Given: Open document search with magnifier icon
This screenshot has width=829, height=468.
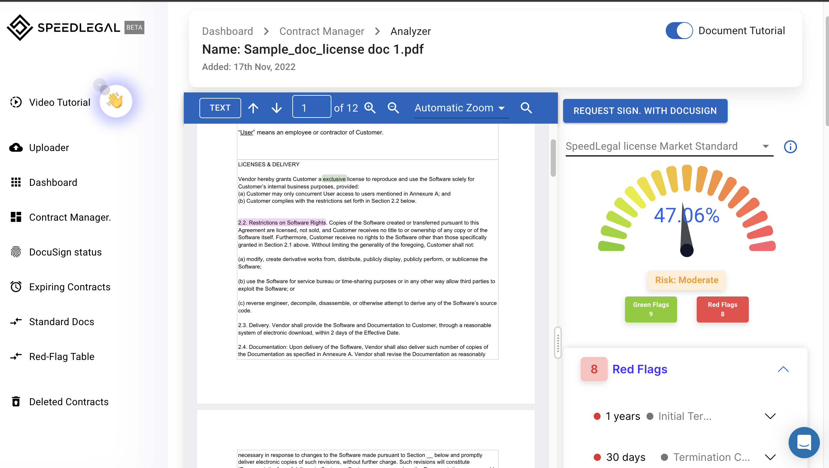Looking at the screenshot, I should pos(526,108).
